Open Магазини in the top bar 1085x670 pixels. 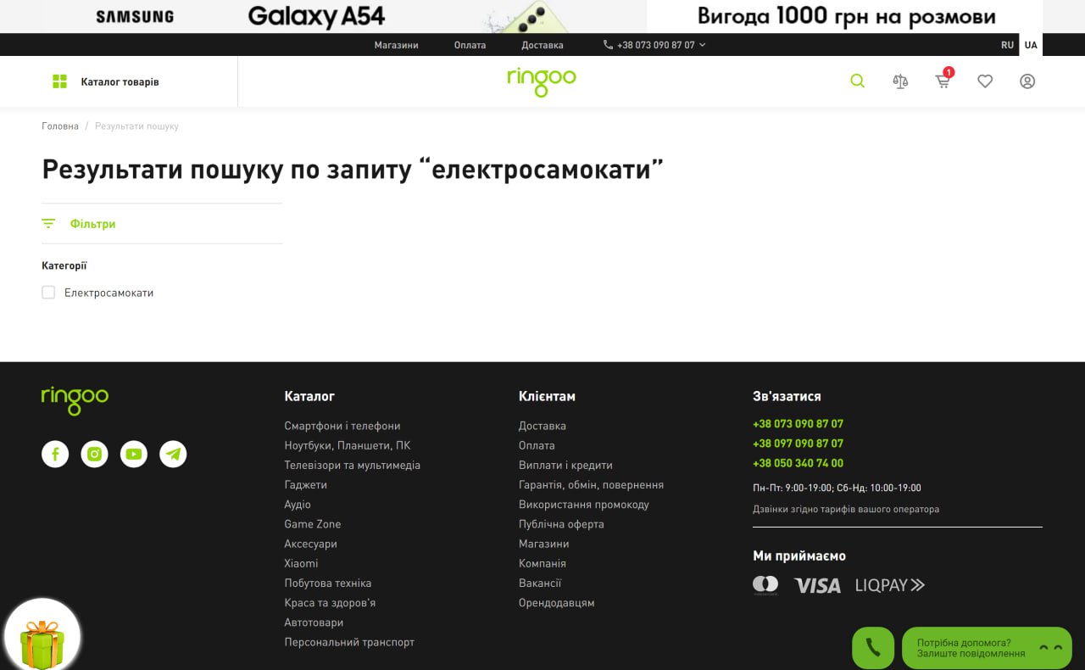pyautogui.click(x=396, y=45)
